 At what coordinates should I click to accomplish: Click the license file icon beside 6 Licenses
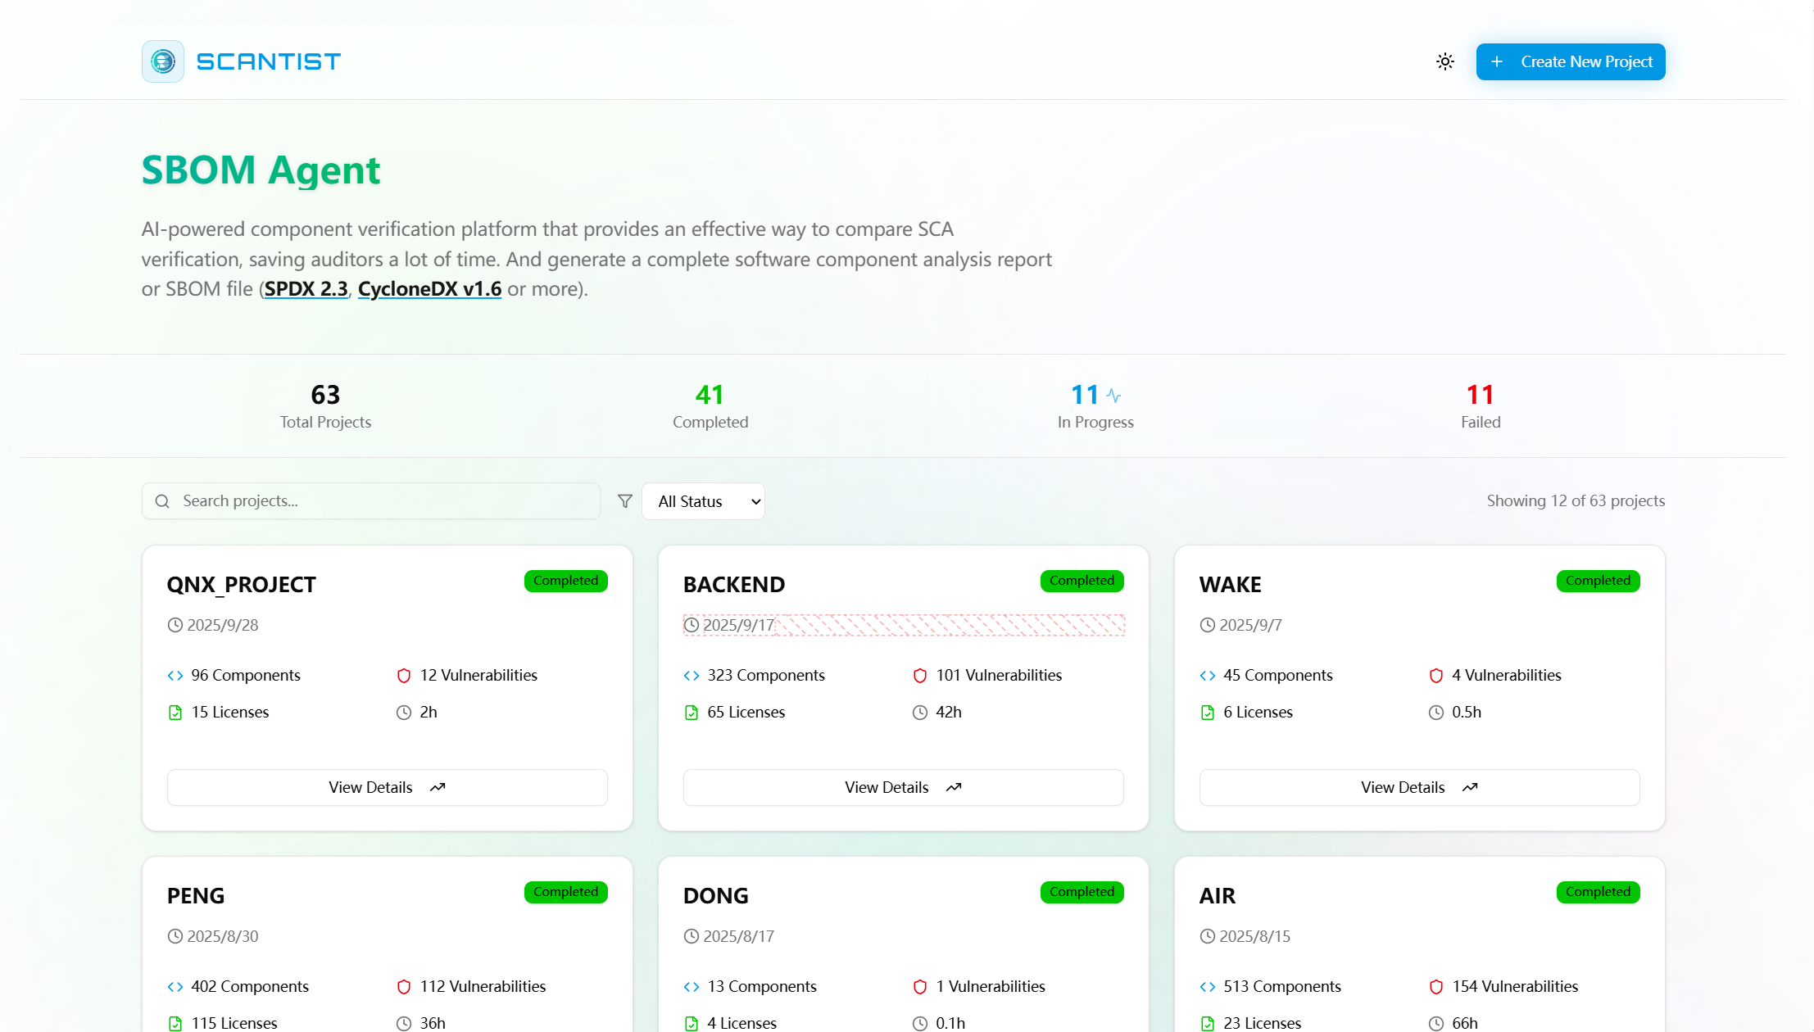[1207, 713]
